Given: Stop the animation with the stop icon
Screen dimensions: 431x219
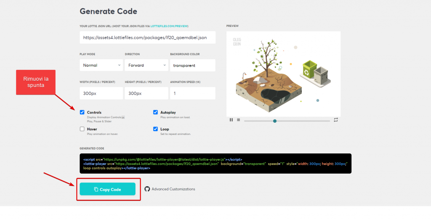Looking at the screenshot, I should (238, 120).
